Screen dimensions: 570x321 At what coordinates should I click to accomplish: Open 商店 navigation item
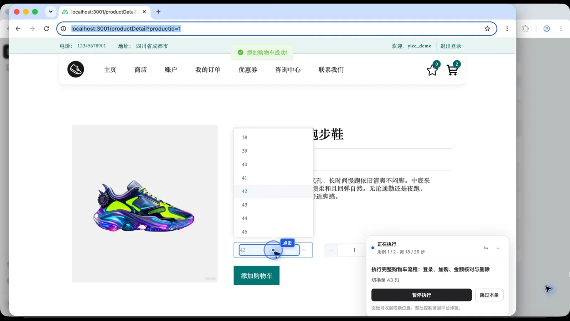(x=140, y=70)
